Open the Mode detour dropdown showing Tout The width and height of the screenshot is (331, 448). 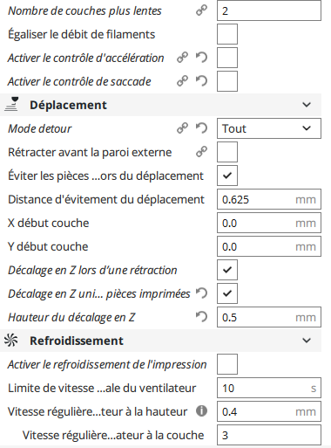tap(269, 128)
